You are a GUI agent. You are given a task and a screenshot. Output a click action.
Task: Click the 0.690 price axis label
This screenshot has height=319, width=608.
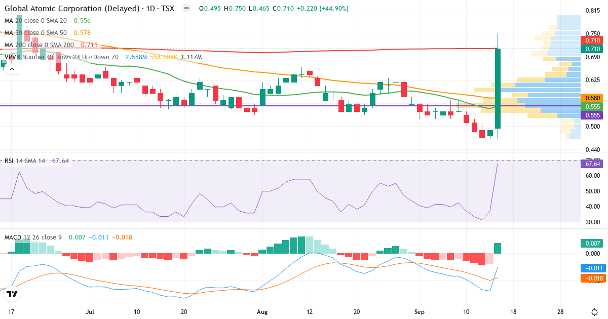593,57
